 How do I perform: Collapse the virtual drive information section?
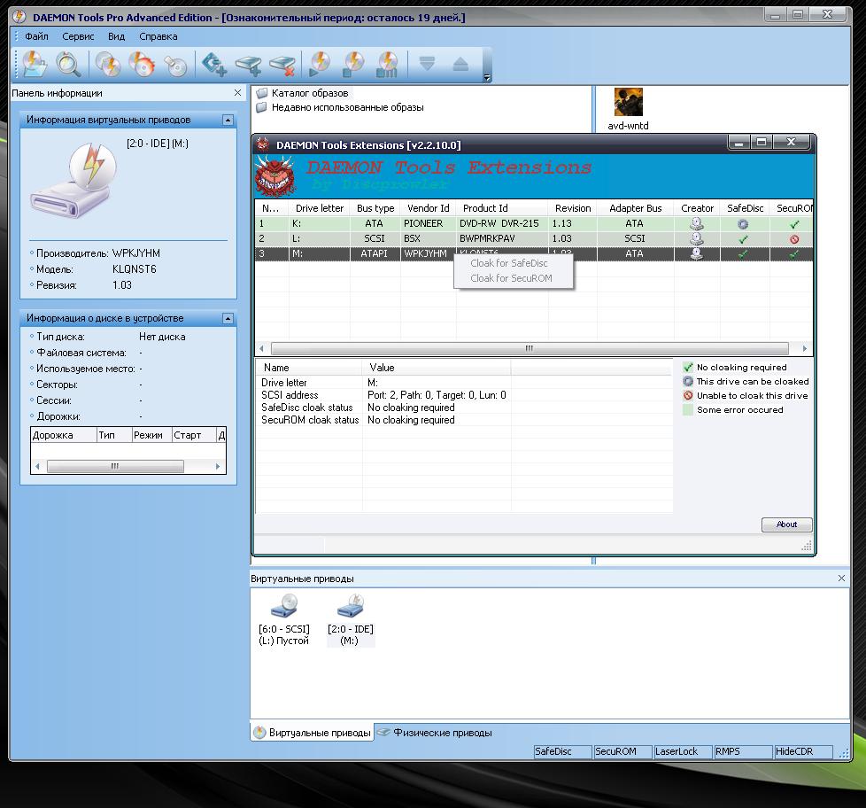(x=228, y=120)
